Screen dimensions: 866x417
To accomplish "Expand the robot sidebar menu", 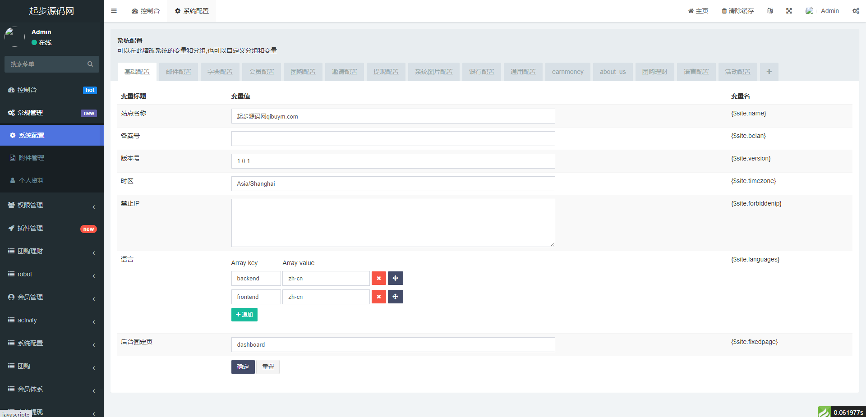I will click(52, 274).
